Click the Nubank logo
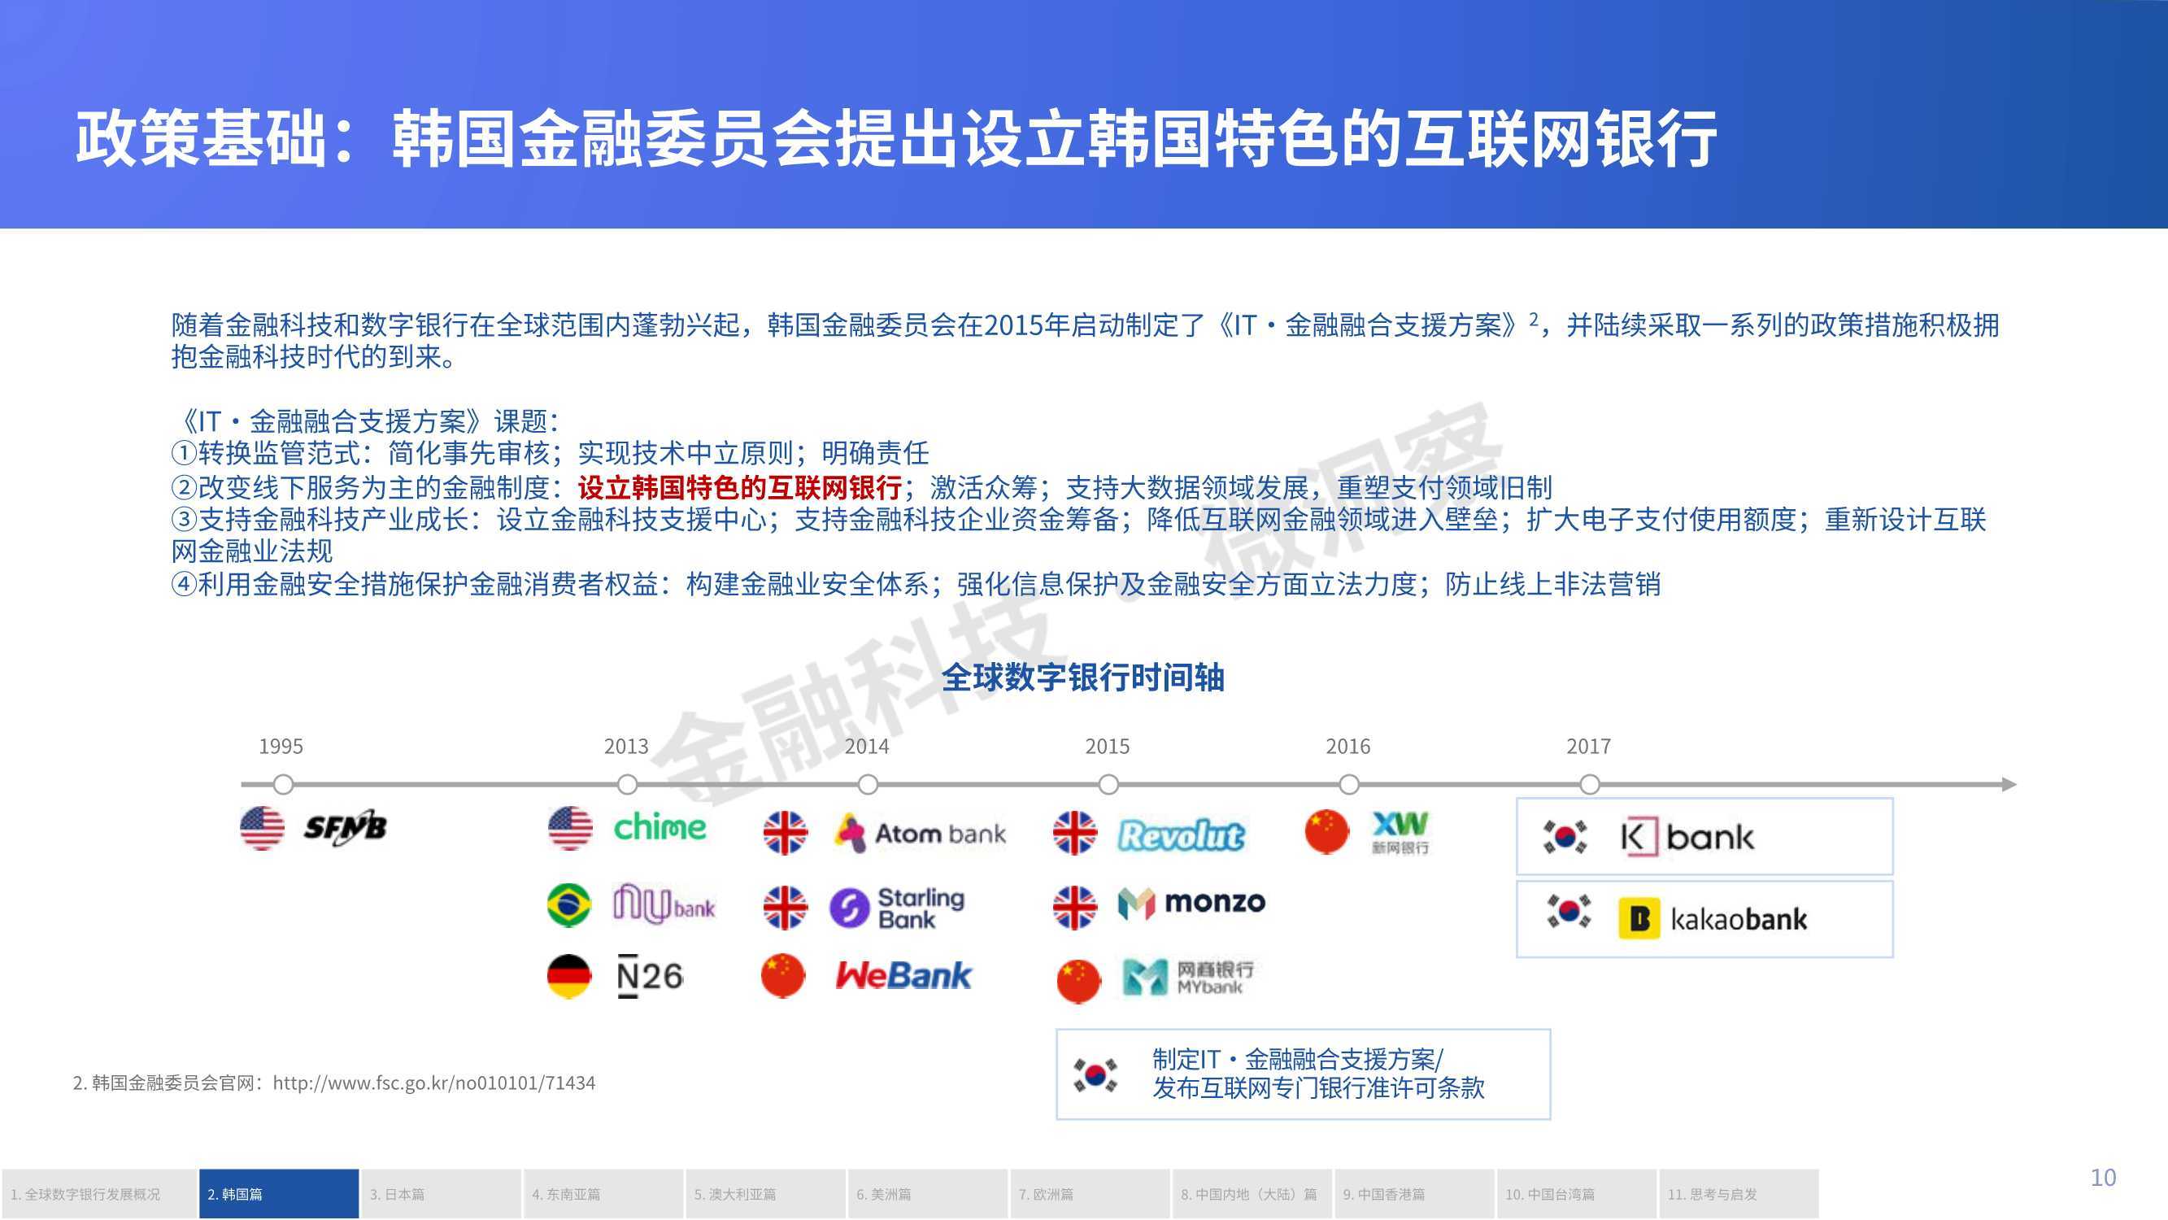 tap(664, 905)
